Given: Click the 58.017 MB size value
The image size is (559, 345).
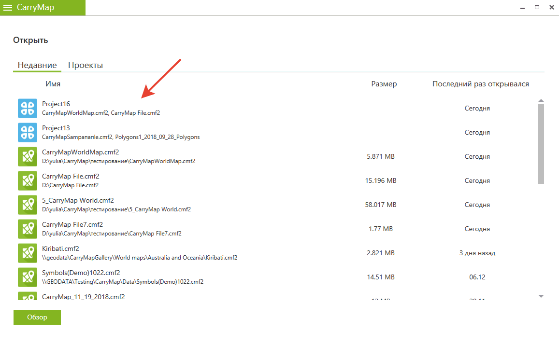Looking at the screenshot, I should click(x=381, y=205).
